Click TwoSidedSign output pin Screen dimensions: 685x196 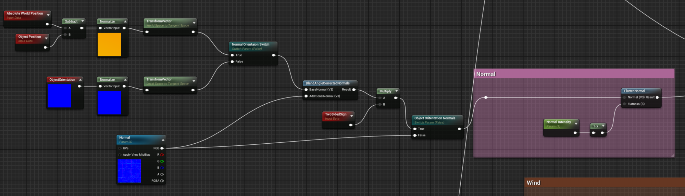pos(351,125)
